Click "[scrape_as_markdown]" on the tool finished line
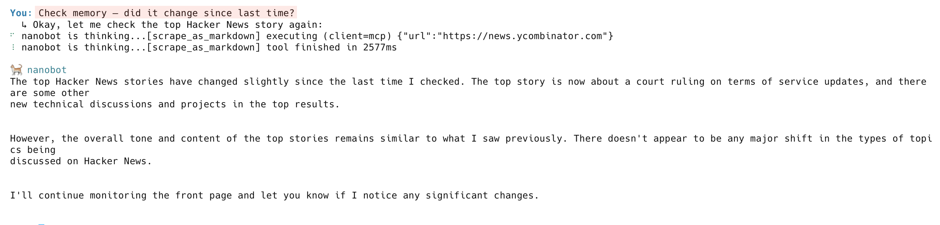 tap(203, 48)
